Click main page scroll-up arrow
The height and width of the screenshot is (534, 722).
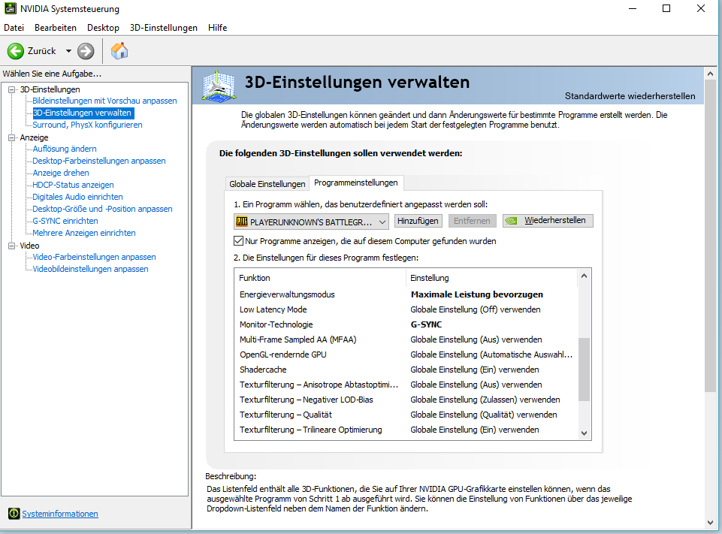710,73
